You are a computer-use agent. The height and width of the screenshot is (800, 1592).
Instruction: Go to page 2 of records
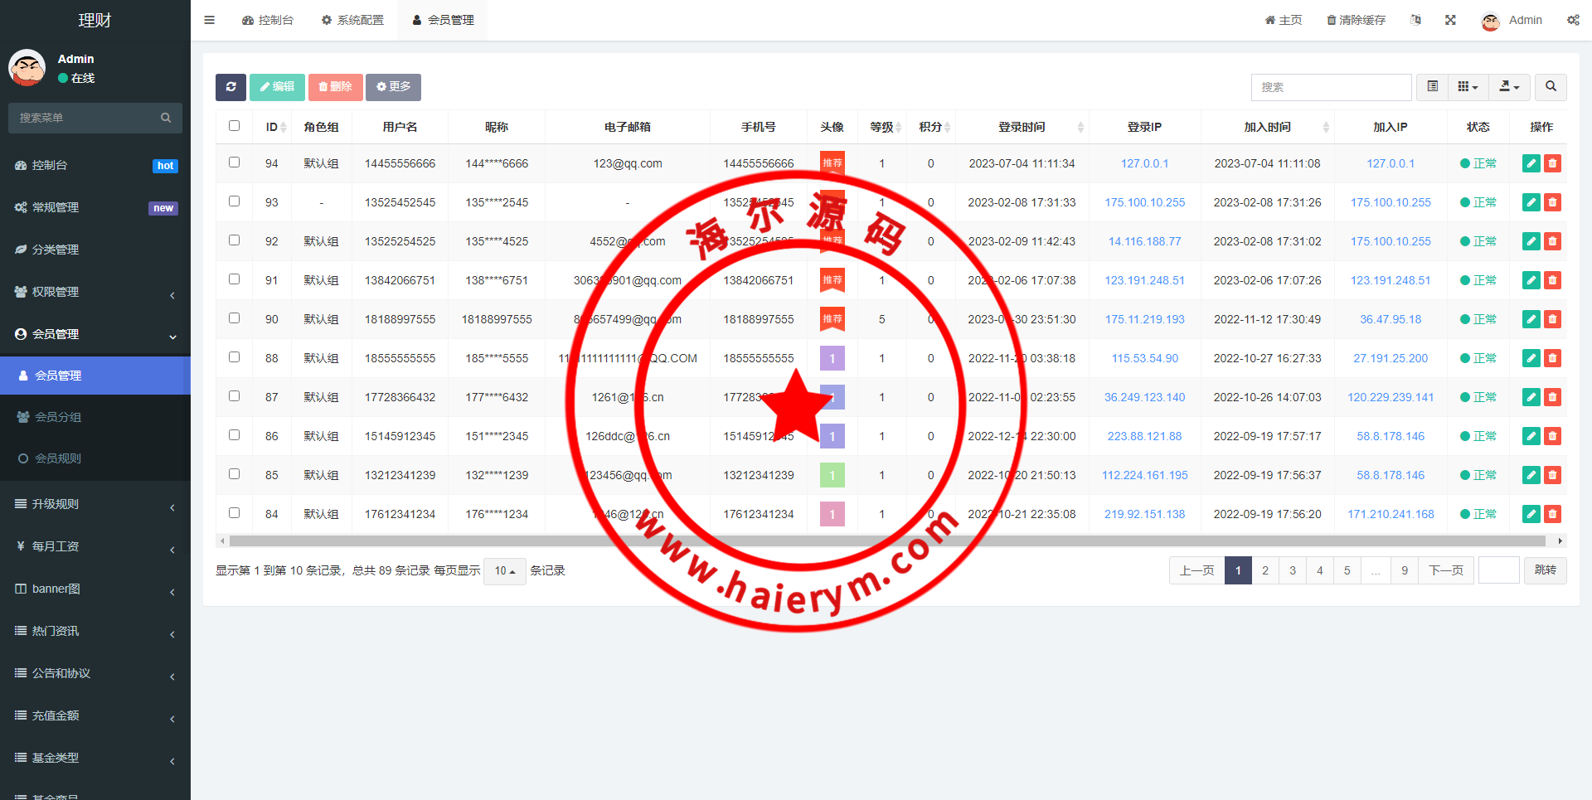1264,570
